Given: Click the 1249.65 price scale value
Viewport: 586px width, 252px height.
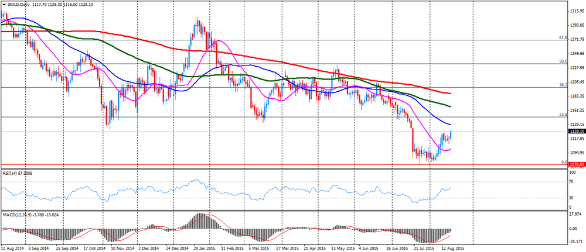Looking at the screenshot, I should [x=577, y=54].
